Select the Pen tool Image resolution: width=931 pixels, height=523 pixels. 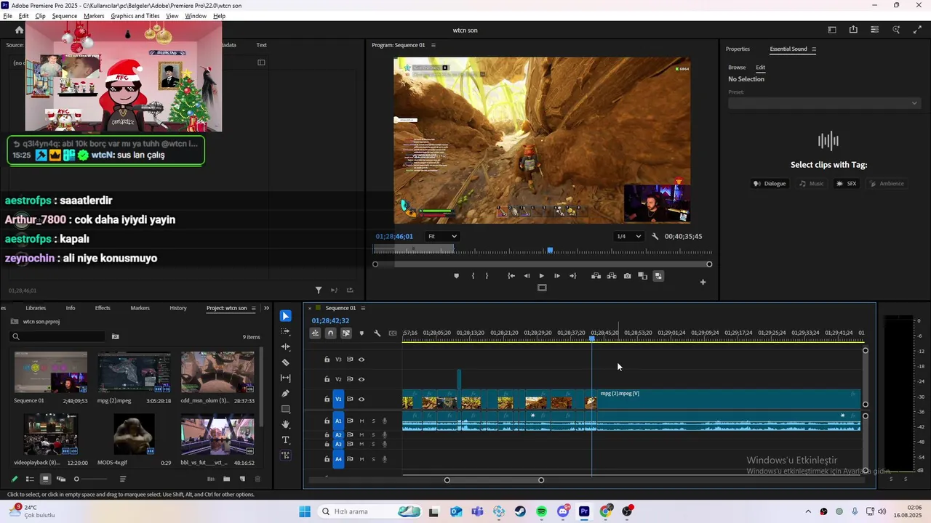(x=286, y=394)
